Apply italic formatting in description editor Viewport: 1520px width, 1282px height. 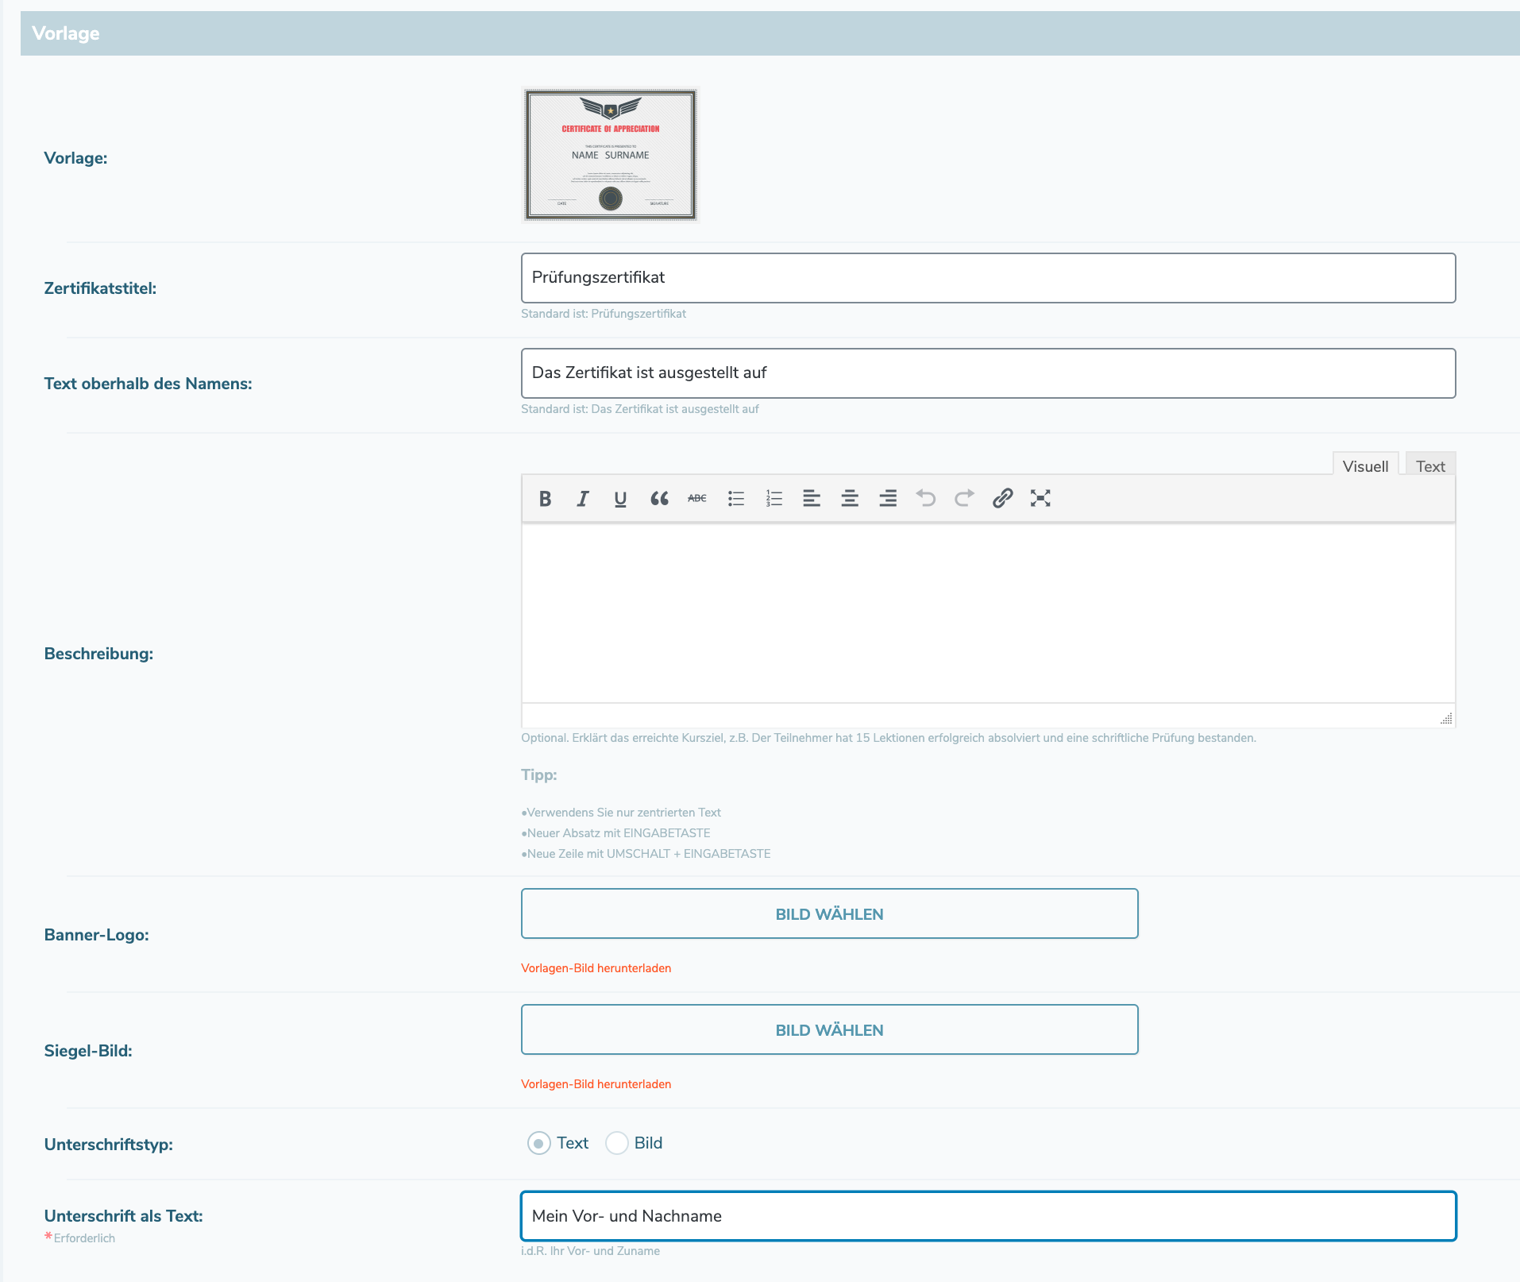pos(583,498)
